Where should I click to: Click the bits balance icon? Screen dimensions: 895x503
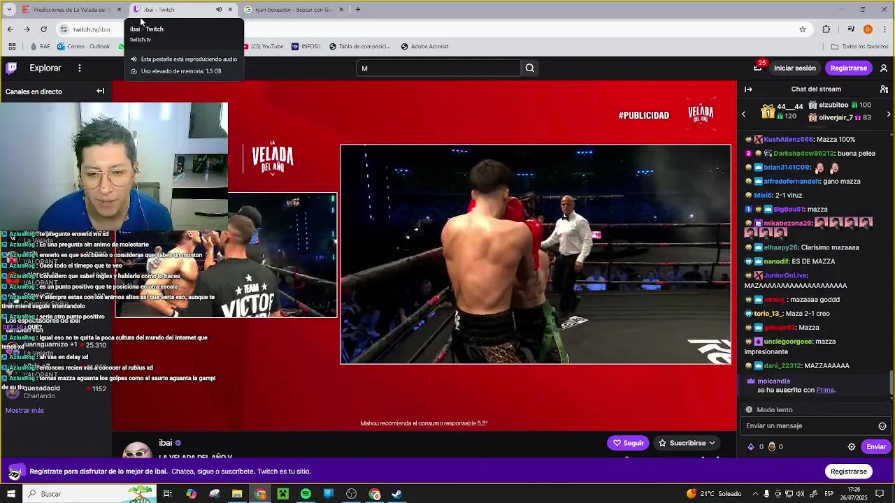point(751,446)
